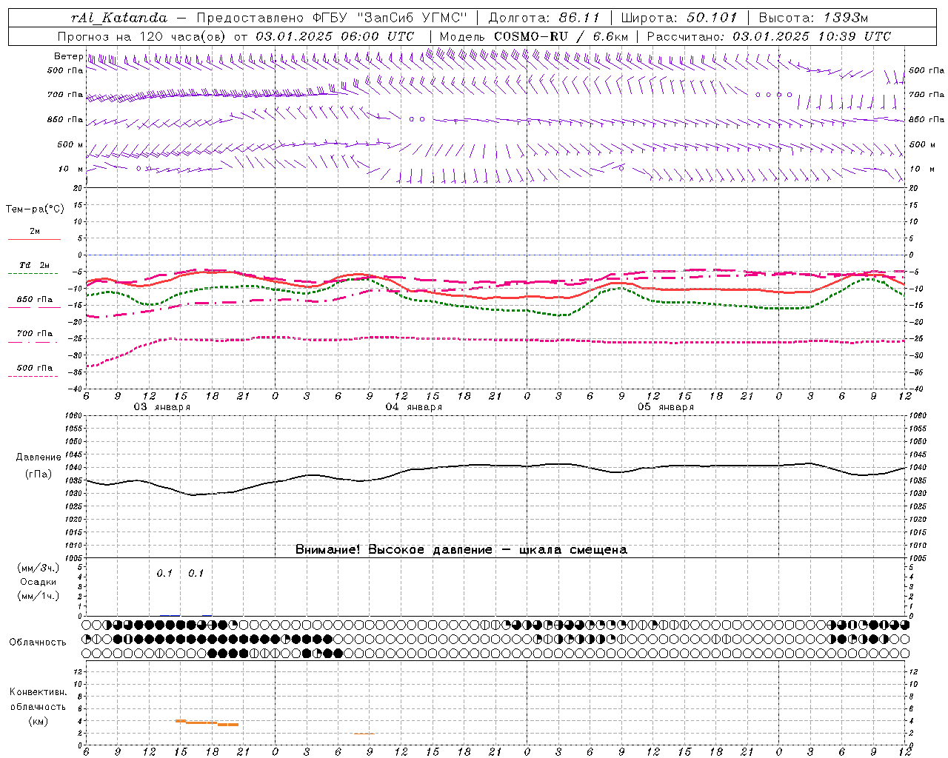
Task: Click the (мм/3ч.) precipitation unit label
Action: (x=39, y=568)
